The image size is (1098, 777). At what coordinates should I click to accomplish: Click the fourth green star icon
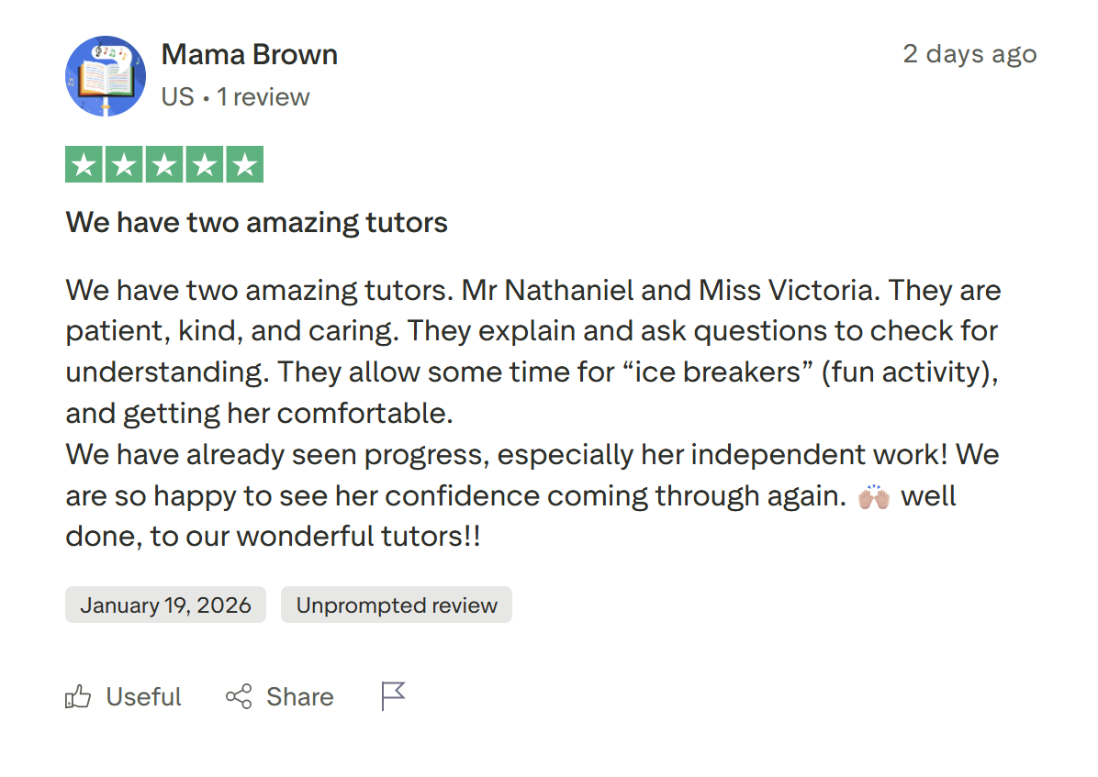(x=204, y=163)
